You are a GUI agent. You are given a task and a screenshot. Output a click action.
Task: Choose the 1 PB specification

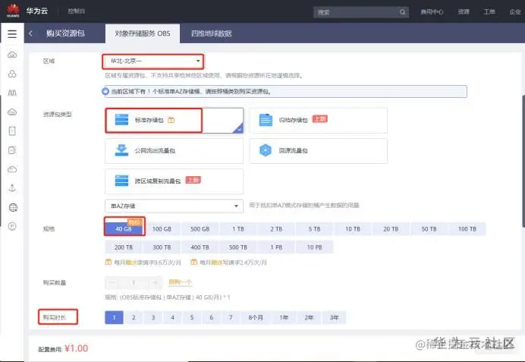pos(276,247)
